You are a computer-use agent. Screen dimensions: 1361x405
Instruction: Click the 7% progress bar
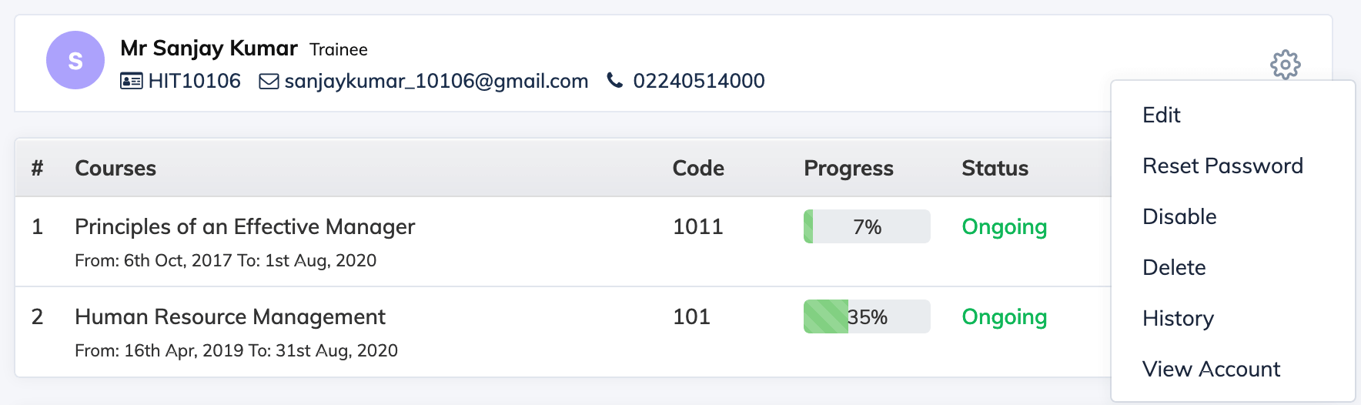click(x=867, y=226)
